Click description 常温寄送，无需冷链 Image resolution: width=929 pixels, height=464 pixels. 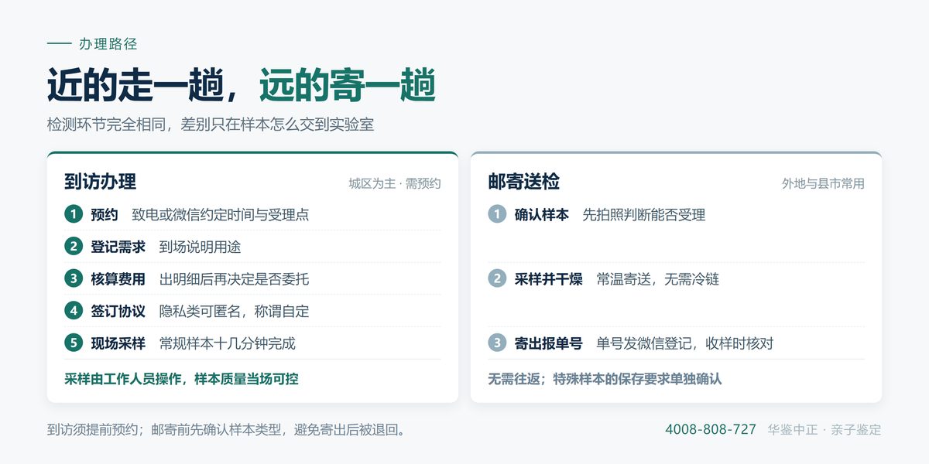(658, 279)
